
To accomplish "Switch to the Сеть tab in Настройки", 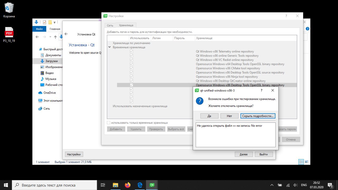I will 110,25.
